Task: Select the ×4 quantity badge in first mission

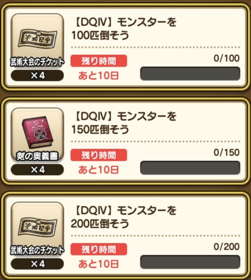Action: click(x=37, y=75)
